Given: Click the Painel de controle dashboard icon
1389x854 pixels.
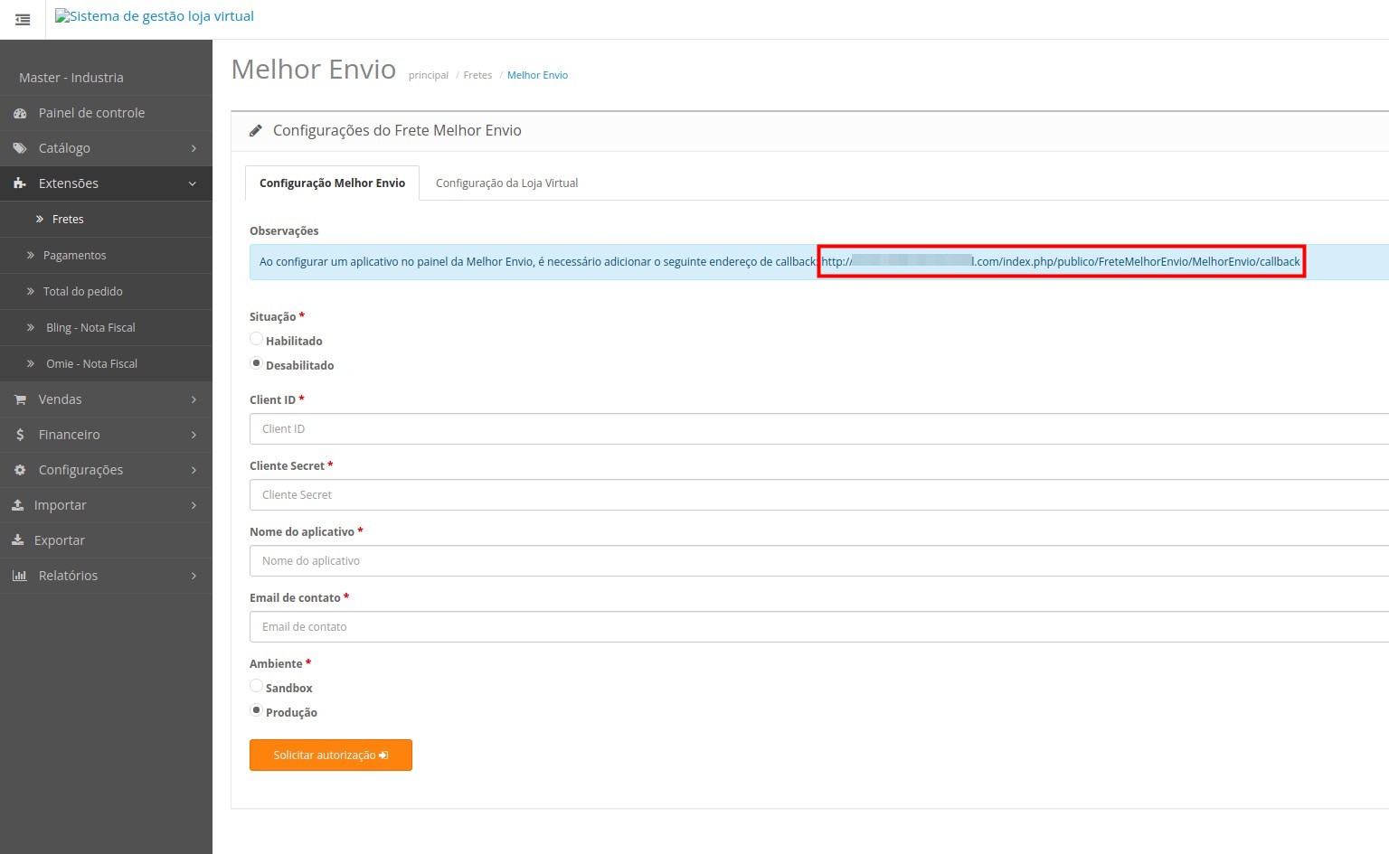Looking at the screenshot, I should 20,113.
